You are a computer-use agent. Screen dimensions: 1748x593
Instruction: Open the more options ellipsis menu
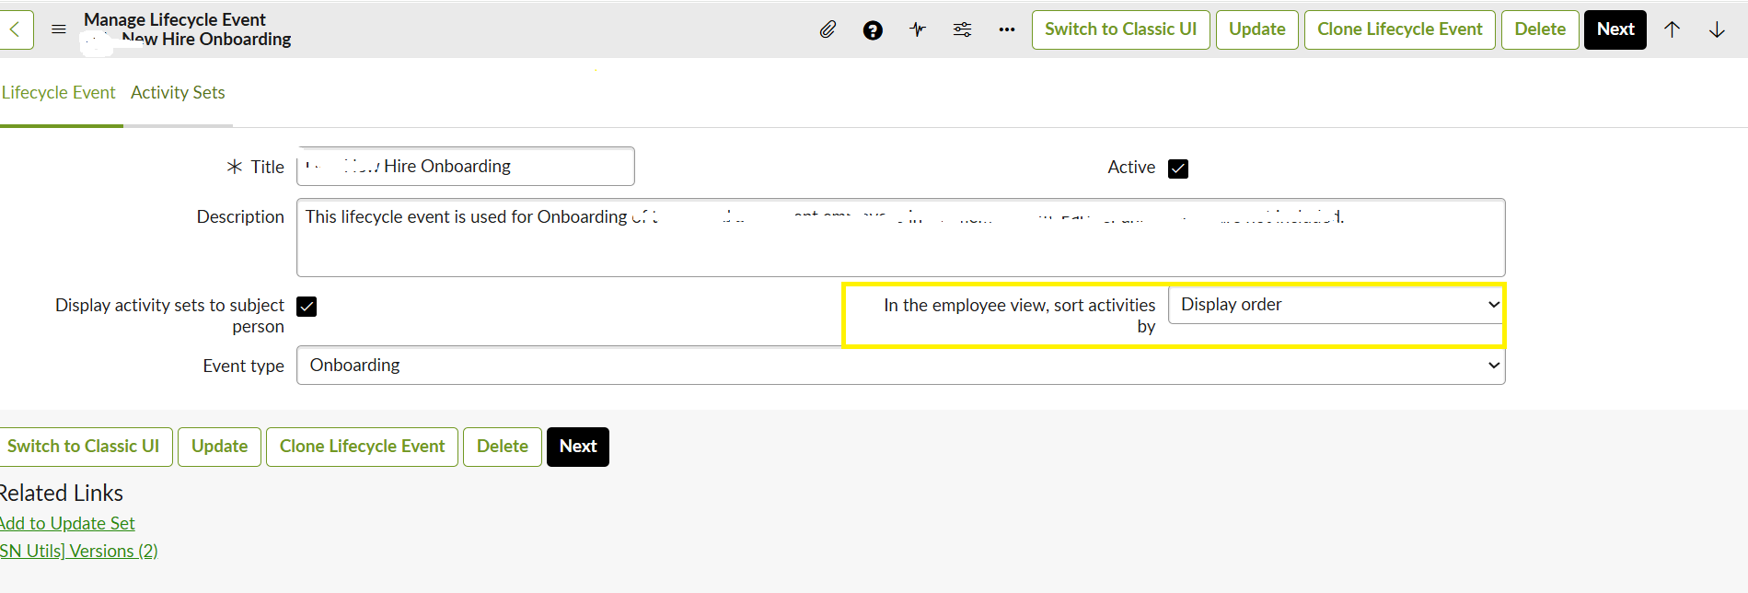(1007, 29)
